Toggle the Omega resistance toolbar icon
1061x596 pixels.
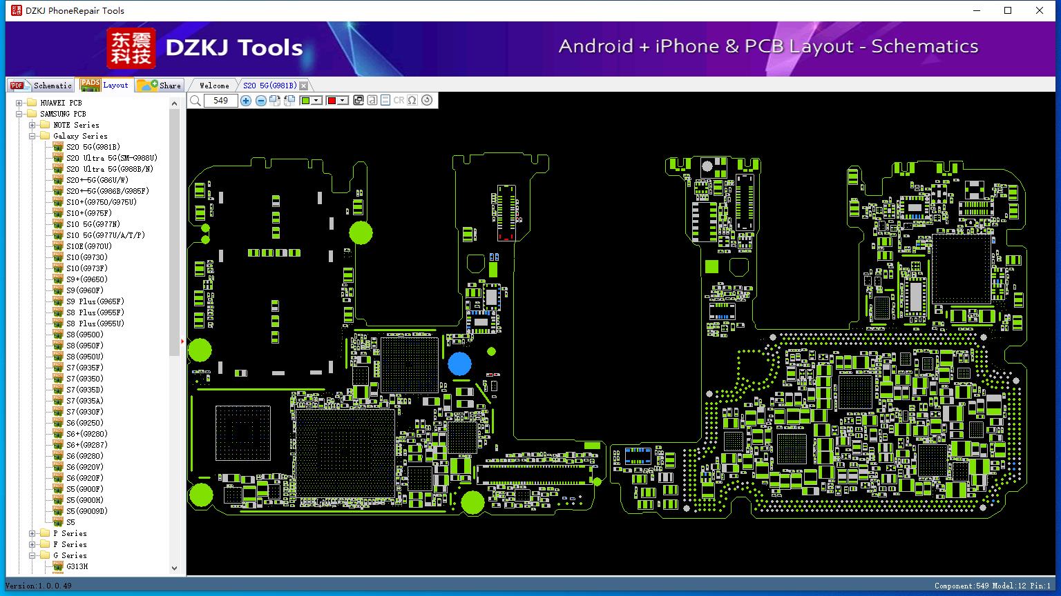tap(412, 101)
